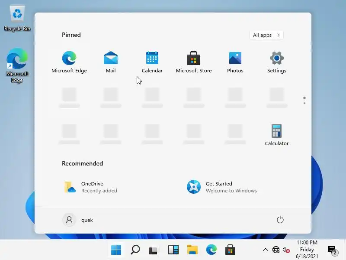This screenshot has width=346, height=260.
Task: Open the notification center icon
Action: click(333, 250)
